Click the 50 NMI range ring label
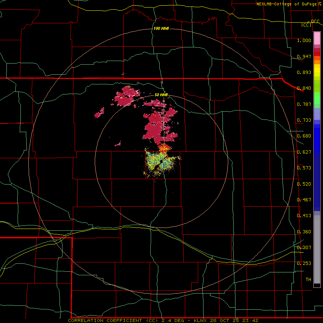This screenshot has width=323, height=323. [161, 95]
